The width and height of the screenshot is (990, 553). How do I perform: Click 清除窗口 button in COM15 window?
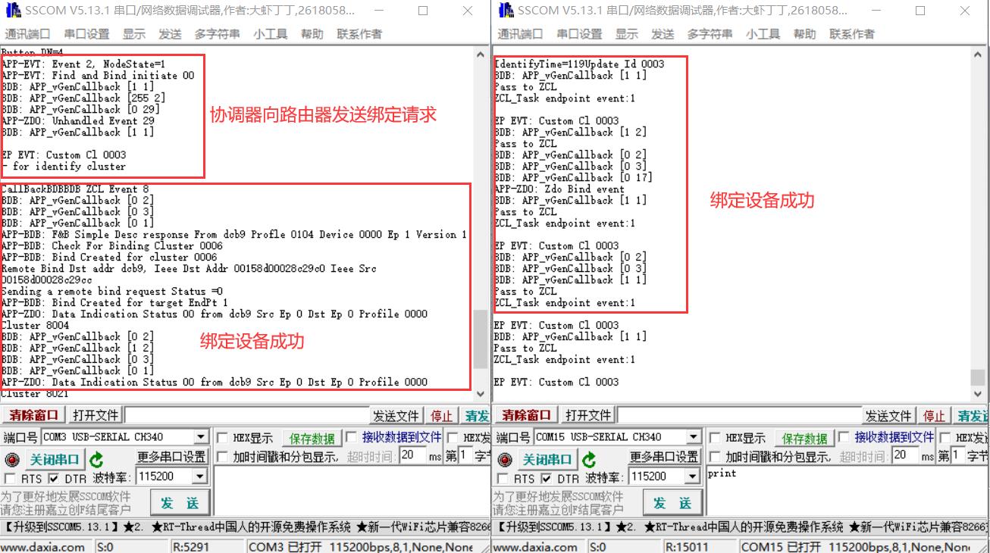(526, 415)
